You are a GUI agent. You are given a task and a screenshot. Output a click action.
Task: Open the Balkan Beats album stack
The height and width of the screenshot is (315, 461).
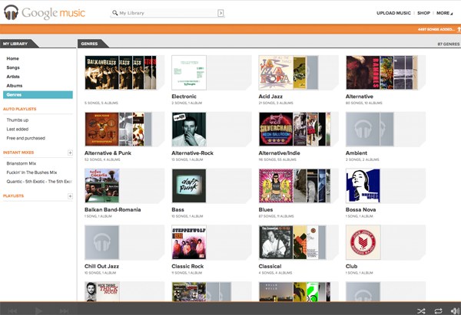(121, 73)
